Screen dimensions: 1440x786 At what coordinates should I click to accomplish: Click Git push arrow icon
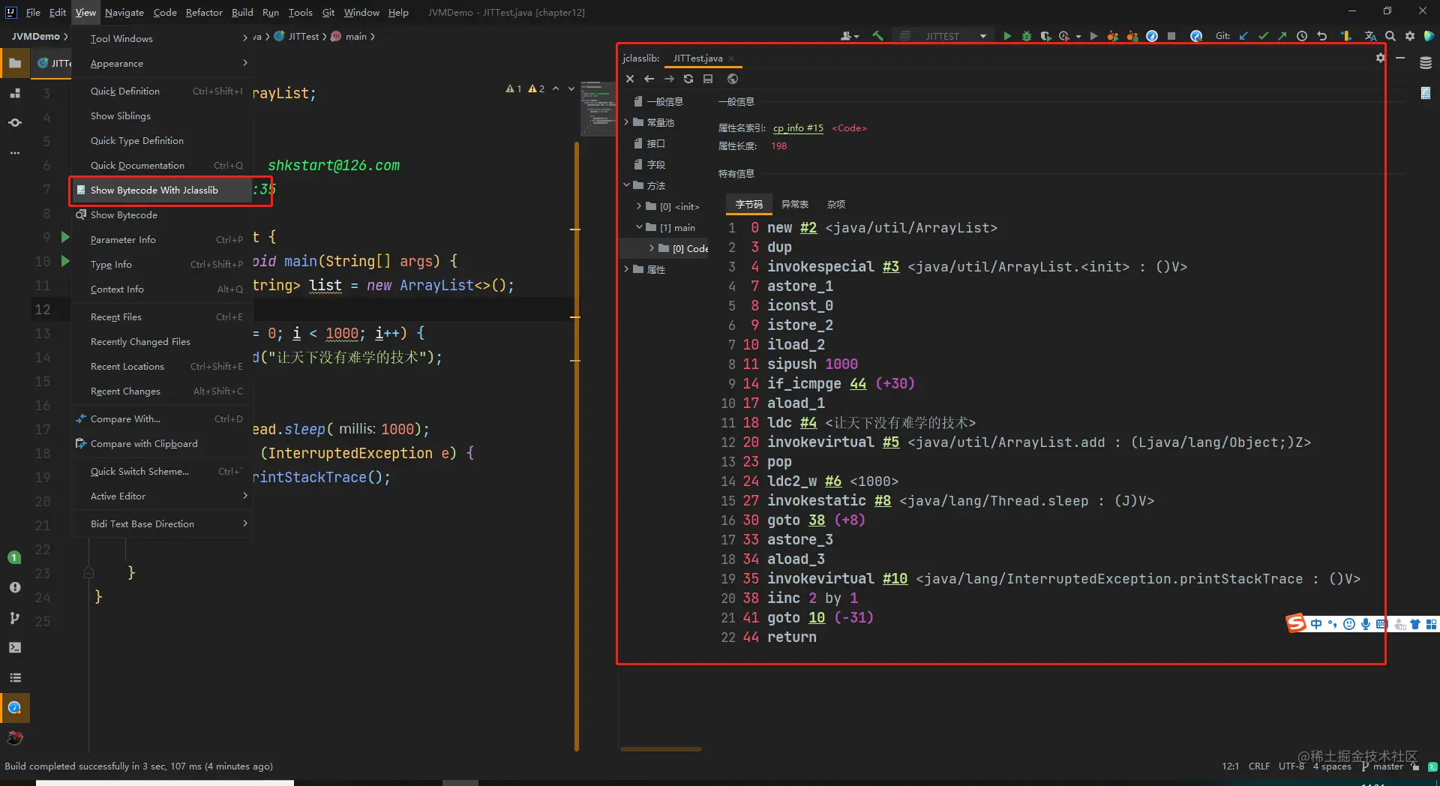pos(1282,36)
